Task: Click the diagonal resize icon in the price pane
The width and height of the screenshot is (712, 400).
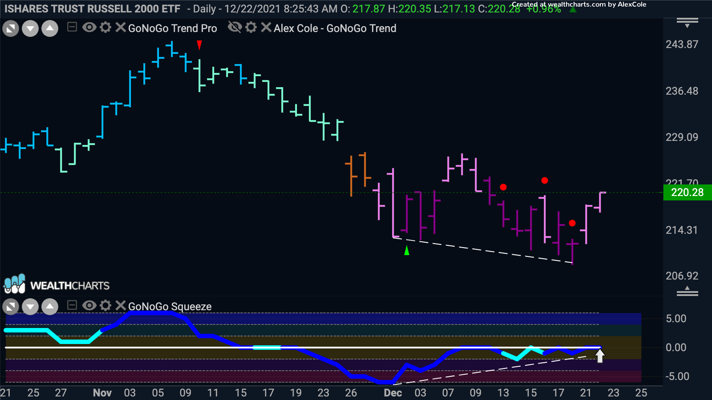Action: click(x=11, y=29)
